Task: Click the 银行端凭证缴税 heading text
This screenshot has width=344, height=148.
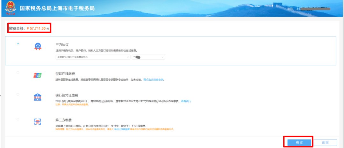Action: (x=67, y=95)
